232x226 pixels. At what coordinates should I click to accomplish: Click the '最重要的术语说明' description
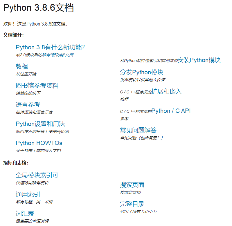pyautogui.click(x=32, y=221)
